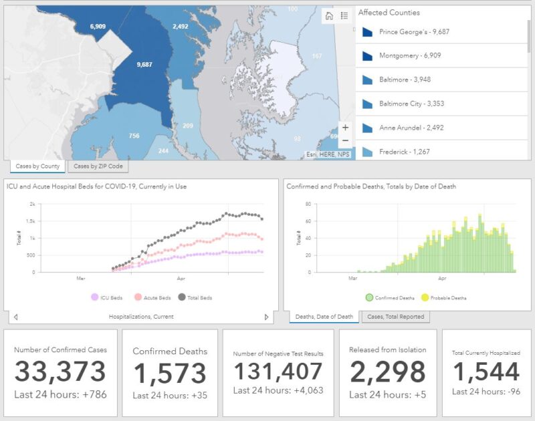This screenshot has width=535, height=421.
Task: Select Baltimore - 3,948 county entry
Action: tap(407, 80)
